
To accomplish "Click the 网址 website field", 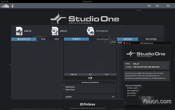I will pyautogui.click(x=107, y=74).
